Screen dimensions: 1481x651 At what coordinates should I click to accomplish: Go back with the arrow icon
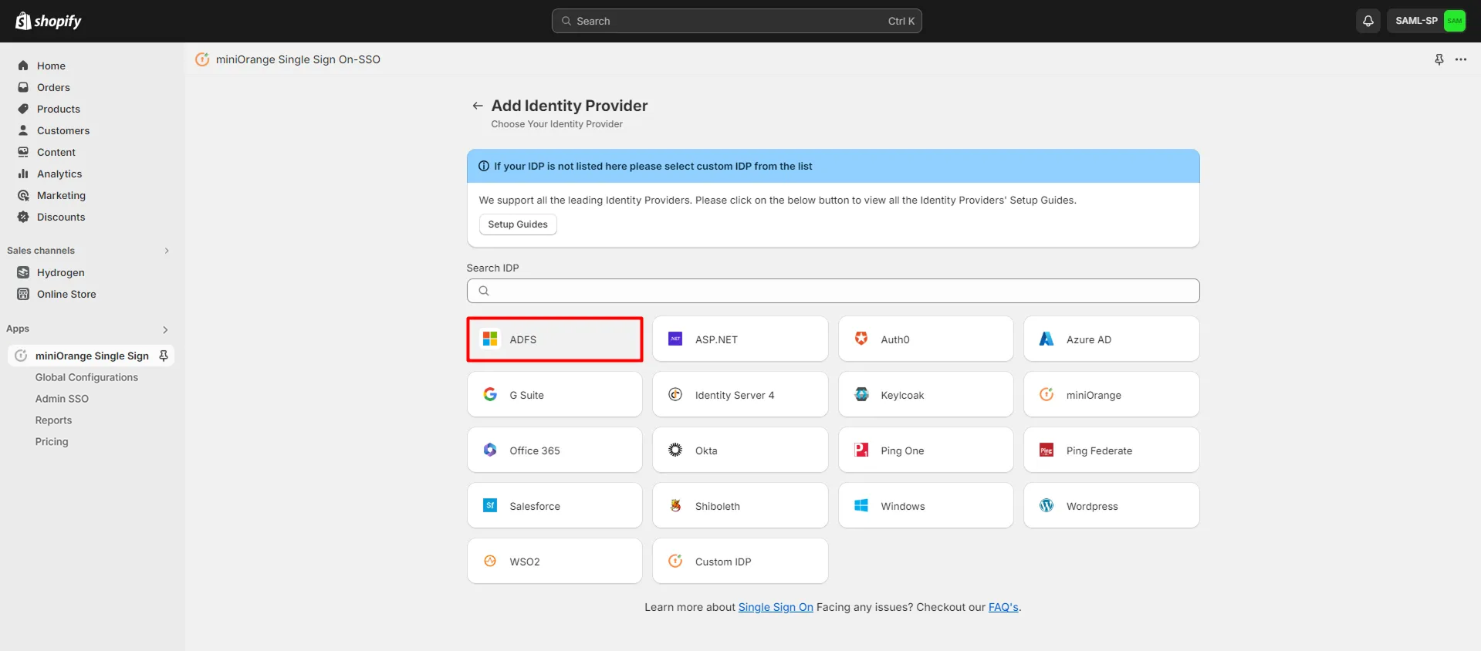[x=478, y=106]
